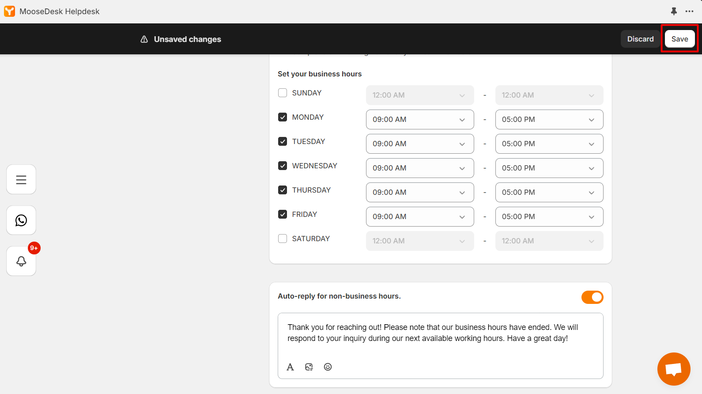
Task: Enable the SUNDAY checkbox
Action: tap(283, 93)
